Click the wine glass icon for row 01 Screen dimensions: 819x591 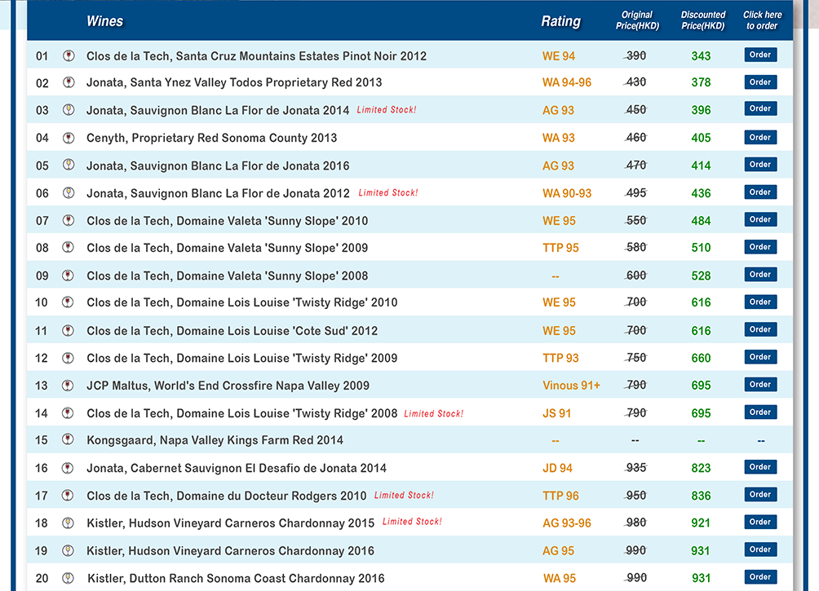(x=69, y=55)
